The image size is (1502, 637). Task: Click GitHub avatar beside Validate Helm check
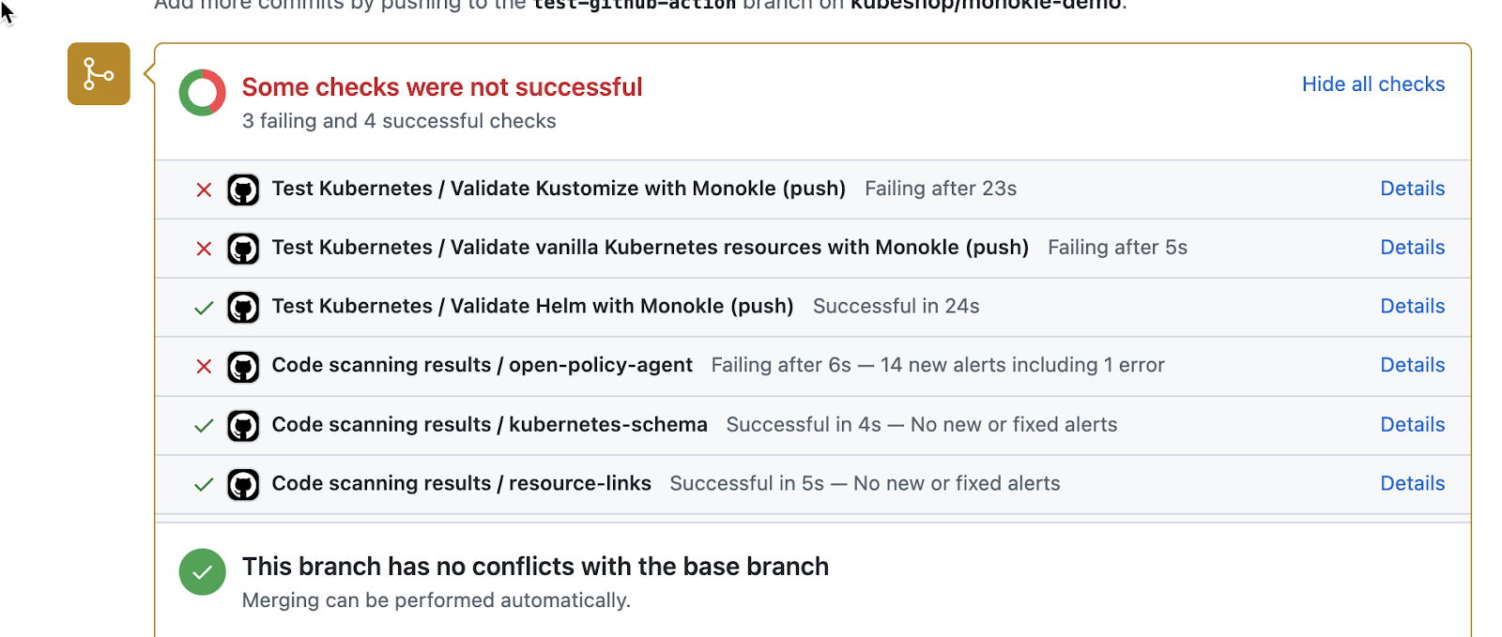(243, 308)
